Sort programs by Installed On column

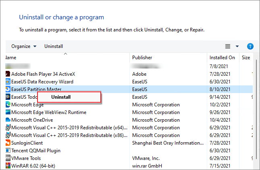pos(222,58)
